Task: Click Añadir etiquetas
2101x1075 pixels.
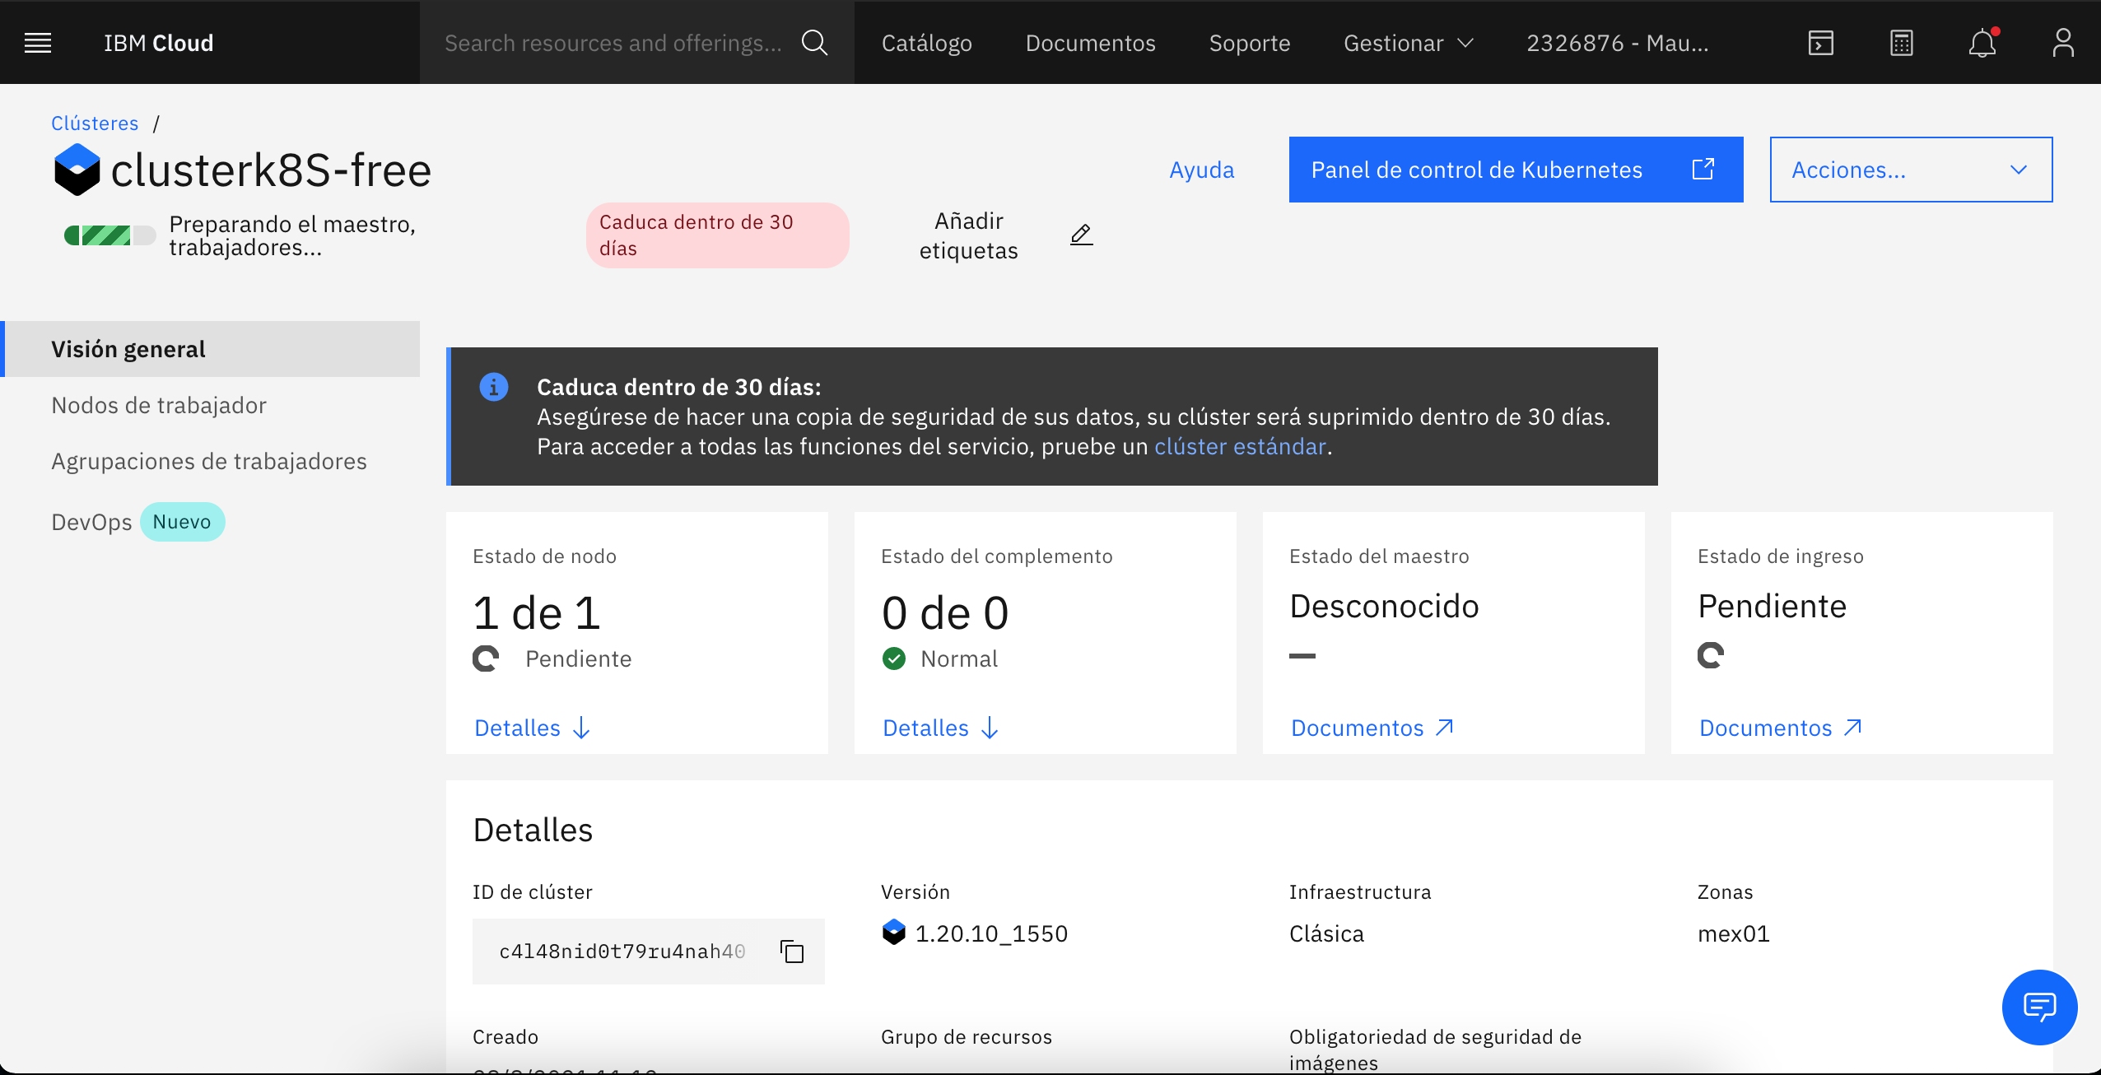Action: (968, 235)
